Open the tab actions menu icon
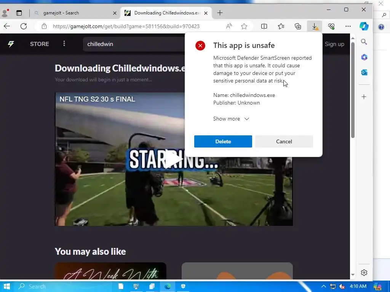This screenshot has width=390, height=292. pos(19,13)
